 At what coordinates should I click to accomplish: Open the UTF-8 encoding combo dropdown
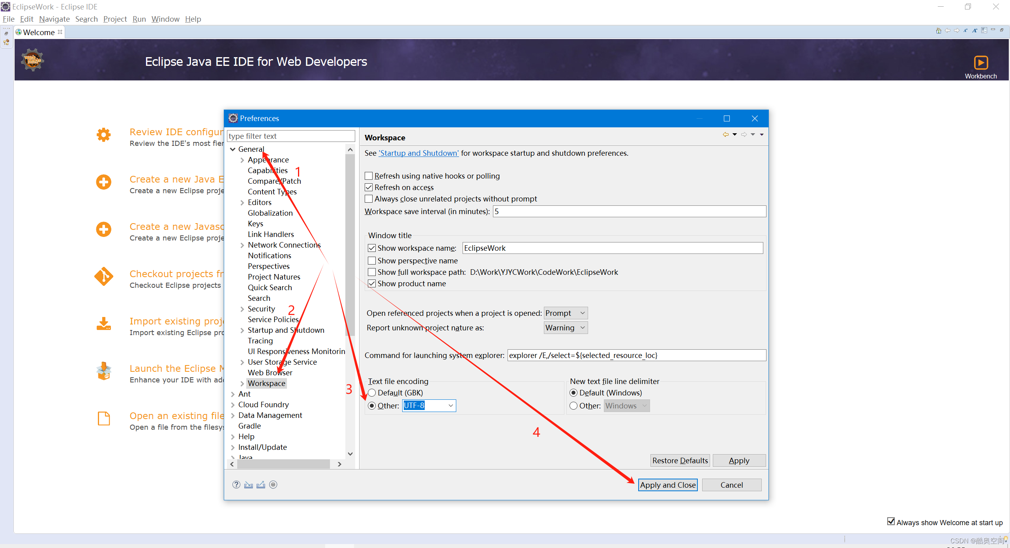click(x=450, y=406)
